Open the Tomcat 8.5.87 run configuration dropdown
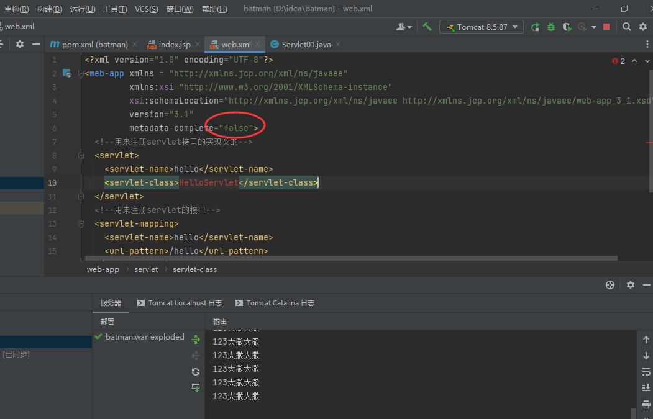Viewport: 653px width, 419px height. (x=482, y=27)
